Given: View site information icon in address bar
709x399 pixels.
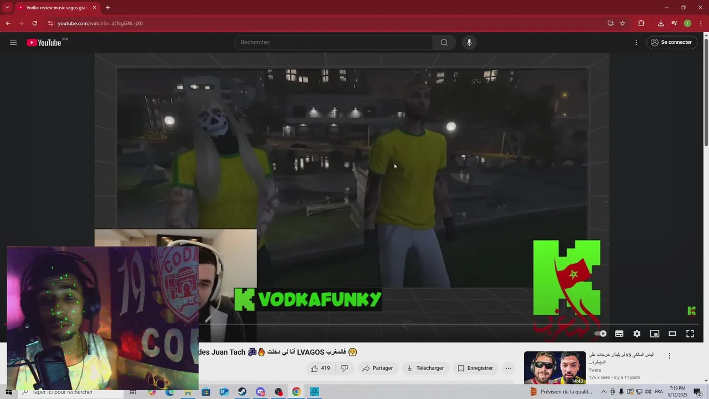Looking at the screenshot, I should pyautogui.click(x=50, y=23).
